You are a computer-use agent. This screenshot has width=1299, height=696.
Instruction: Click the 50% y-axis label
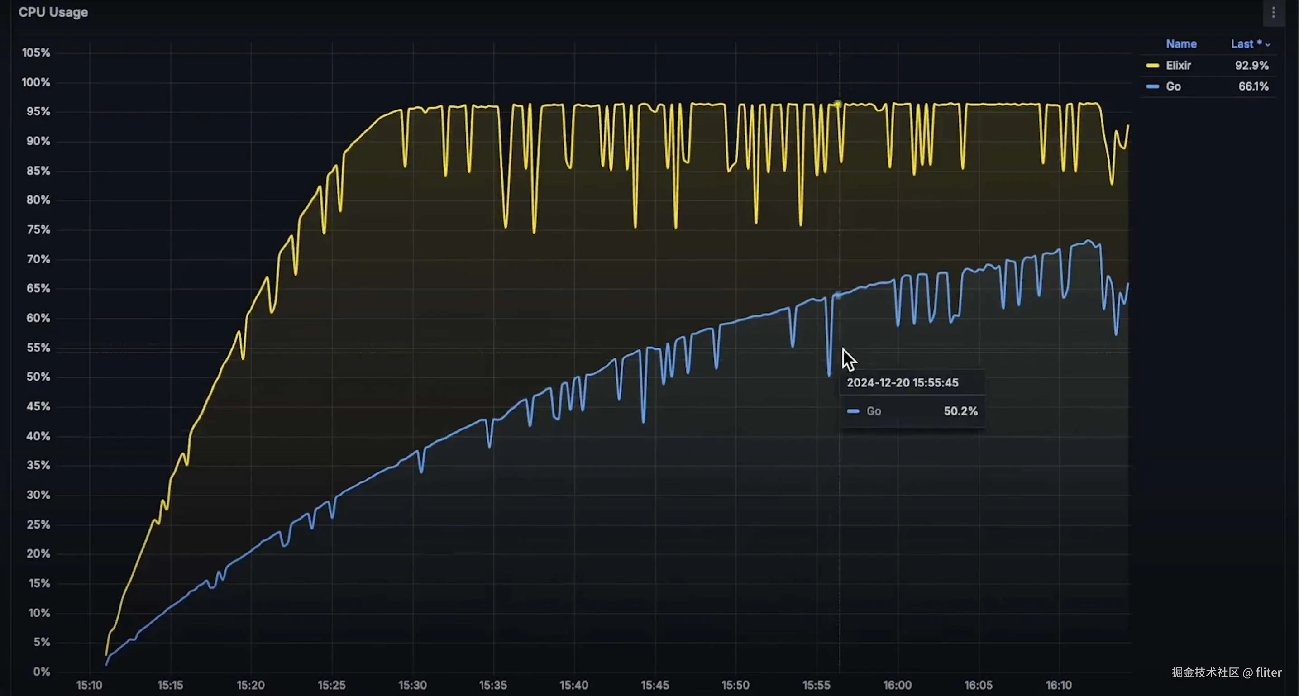[38, 377]
